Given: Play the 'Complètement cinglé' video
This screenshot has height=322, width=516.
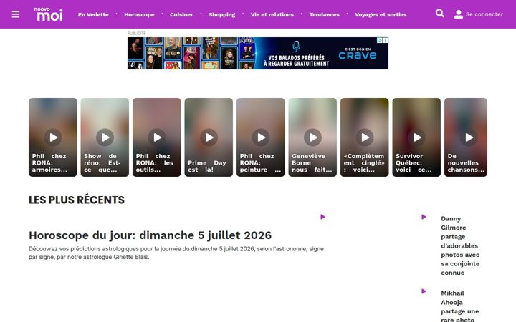Looking at the screenshot, I should [x=365, y=137].
